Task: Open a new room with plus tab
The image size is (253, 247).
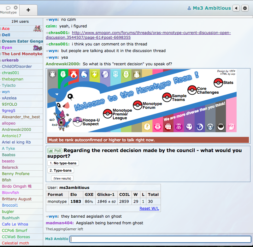Action: (x=28, y=10)
